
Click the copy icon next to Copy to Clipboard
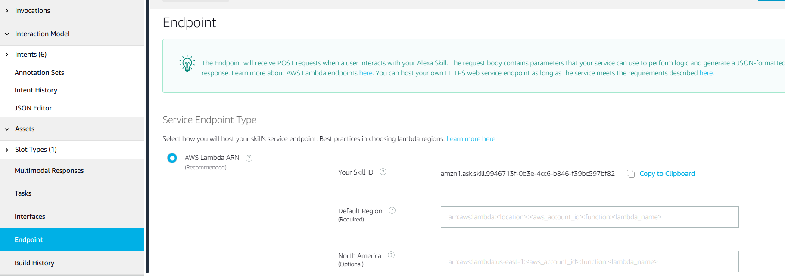631,174
